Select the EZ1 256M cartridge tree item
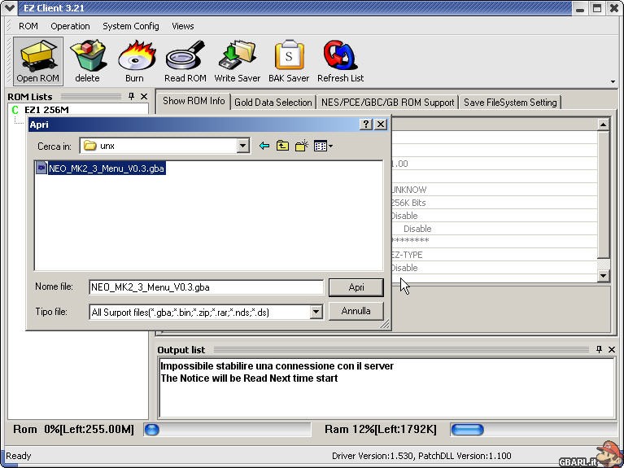This screenshot has width=624, height=468. [46, 110]
